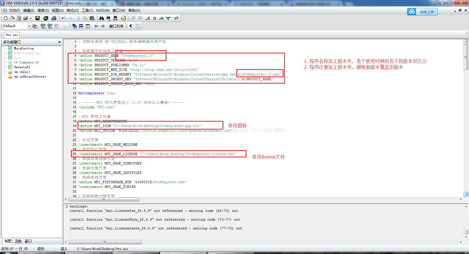The image size is (469, 254).
Task: Open the 视图(V) menu
Action: (x=57, y=11)
